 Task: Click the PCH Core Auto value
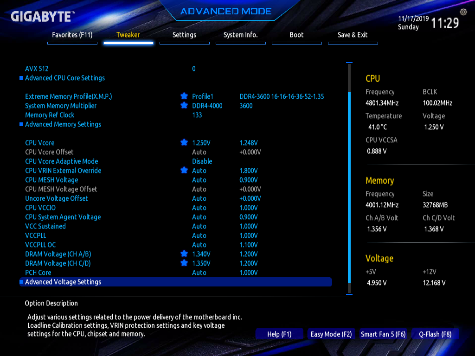pyautogui.click(x=199, y=273)
